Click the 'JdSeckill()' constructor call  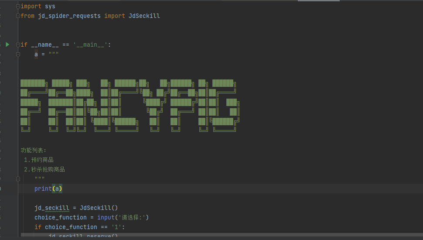click(x=99, y=208)
